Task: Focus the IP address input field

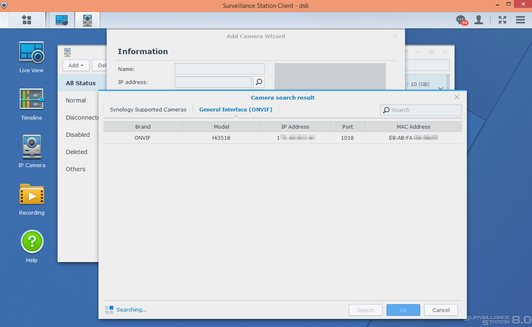Action: point(213,82)
